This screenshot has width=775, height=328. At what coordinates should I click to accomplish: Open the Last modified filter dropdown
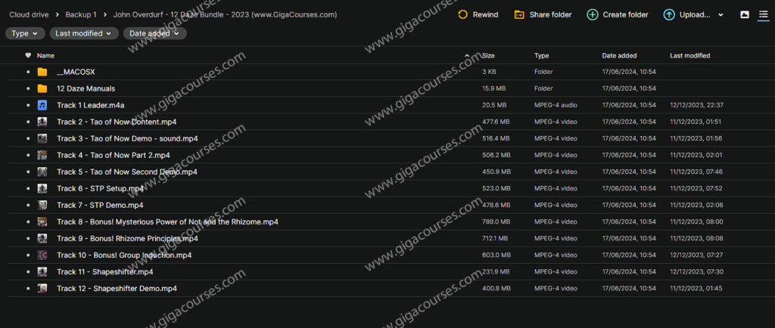point(84,33)
